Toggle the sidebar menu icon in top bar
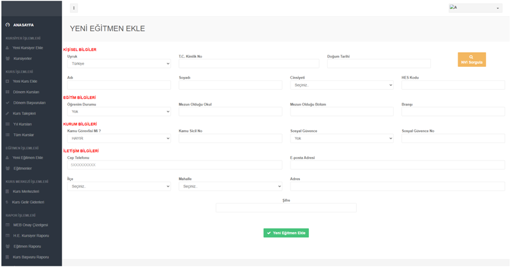Screen dimensions: 511x267 point(74,8)
